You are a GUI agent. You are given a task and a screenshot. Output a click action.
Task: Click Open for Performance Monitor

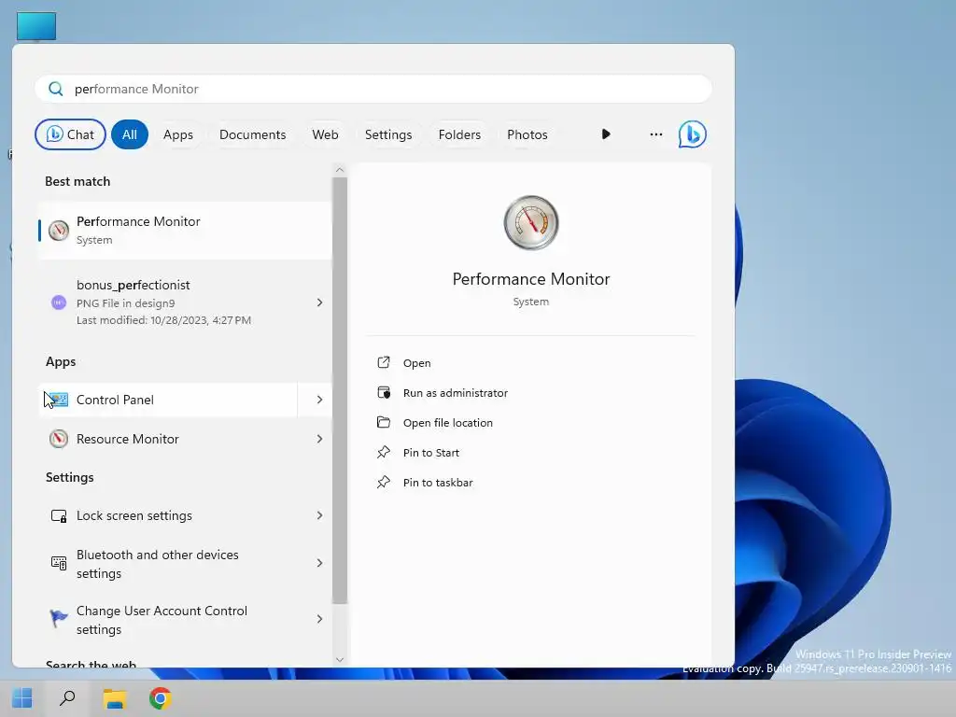[x=417, y=363]
